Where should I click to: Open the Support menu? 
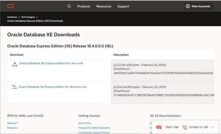(123, 7)
